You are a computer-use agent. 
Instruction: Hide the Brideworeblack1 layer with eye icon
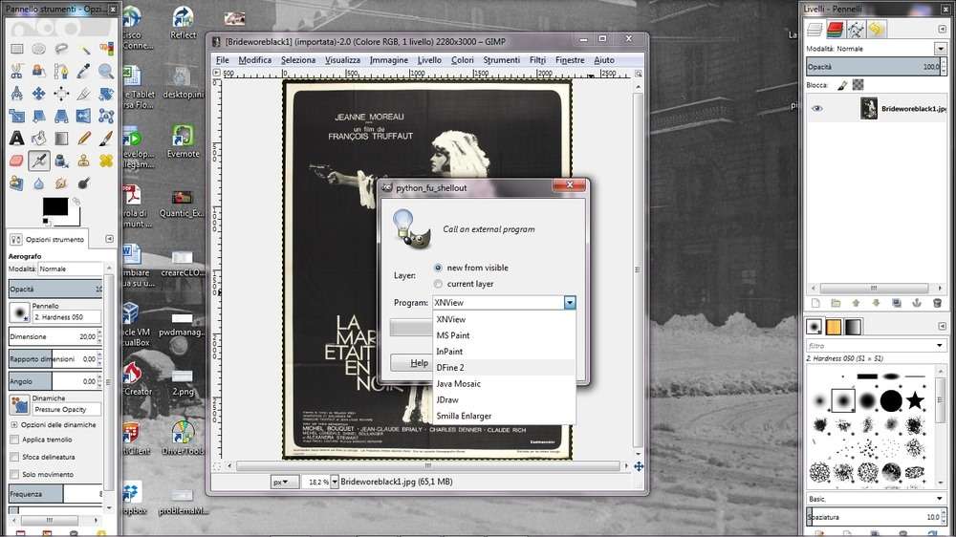[x=817, y=109]
